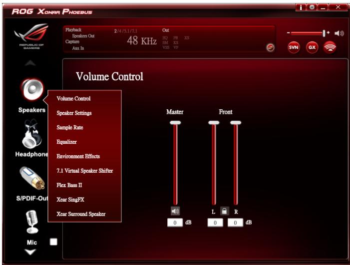This screenshot has width=350, height=265.
Task: Open the info button in title bar
Action: (x=301, y=7)
